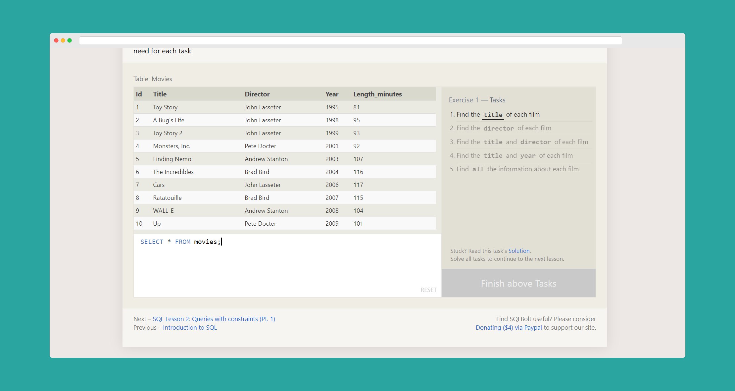
Task: Click John Lasseter in the Cars row
Action: click(x=263, y=185)
